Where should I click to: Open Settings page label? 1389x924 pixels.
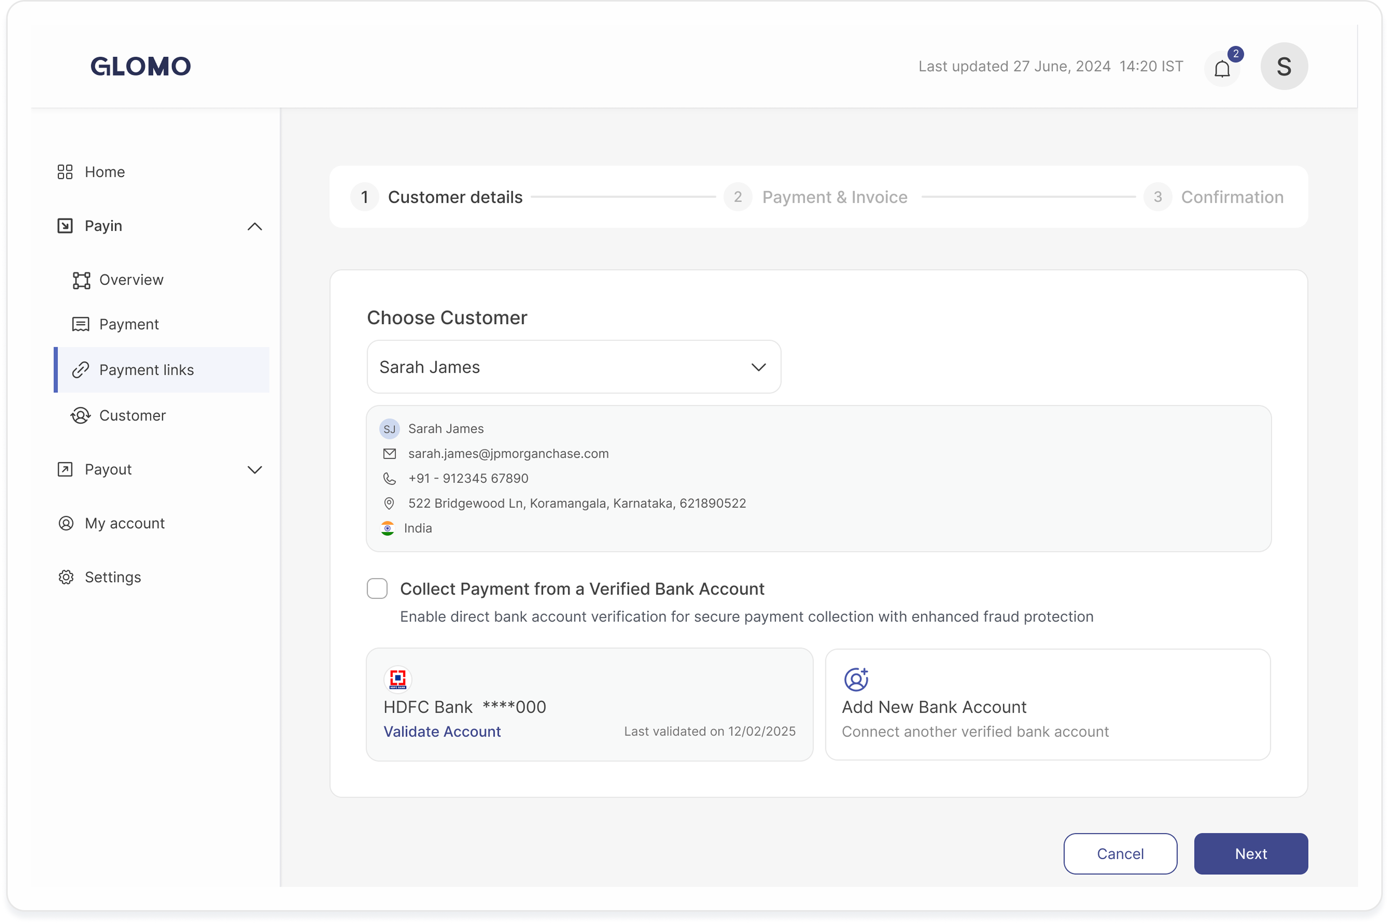click(113, 578)
